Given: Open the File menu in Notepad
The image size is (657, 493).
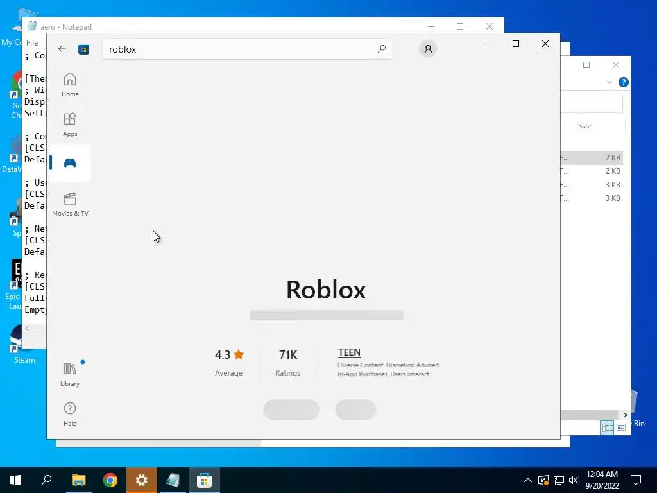Looking at the screenshot, I should 32,43.
